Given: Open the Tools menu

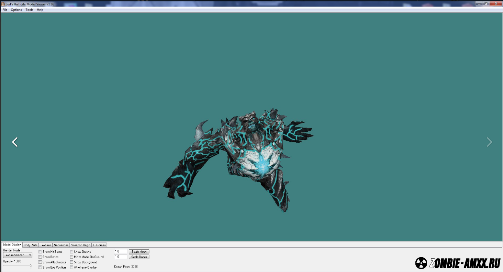Looking at the screenshot, I should pyautogui.click(x=30, y=10).
